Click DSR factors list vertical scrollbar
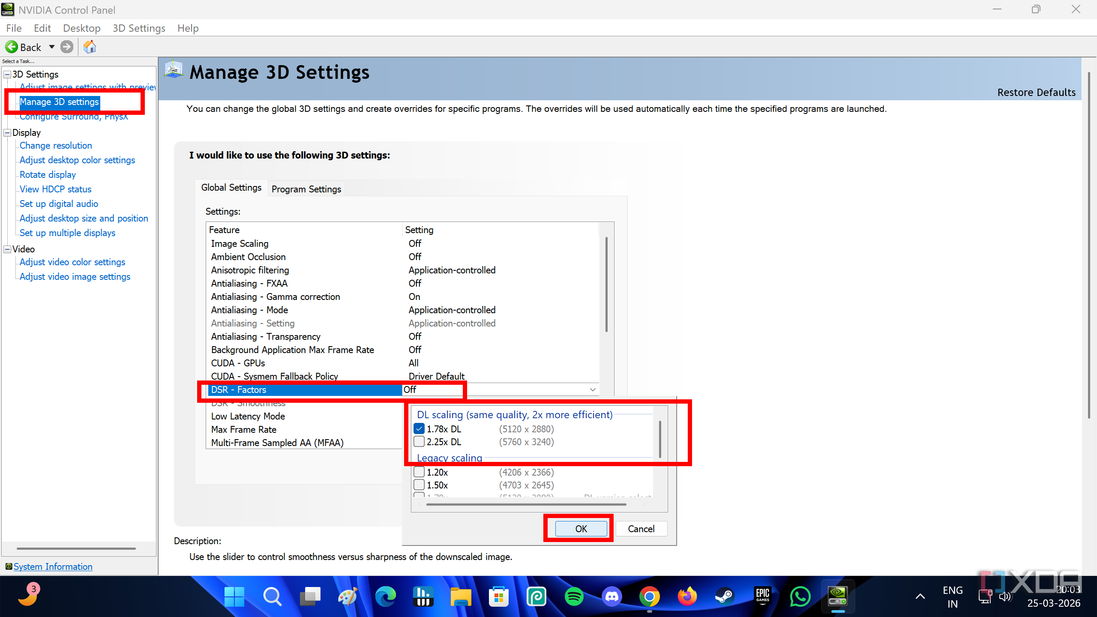 click(660, 439)
